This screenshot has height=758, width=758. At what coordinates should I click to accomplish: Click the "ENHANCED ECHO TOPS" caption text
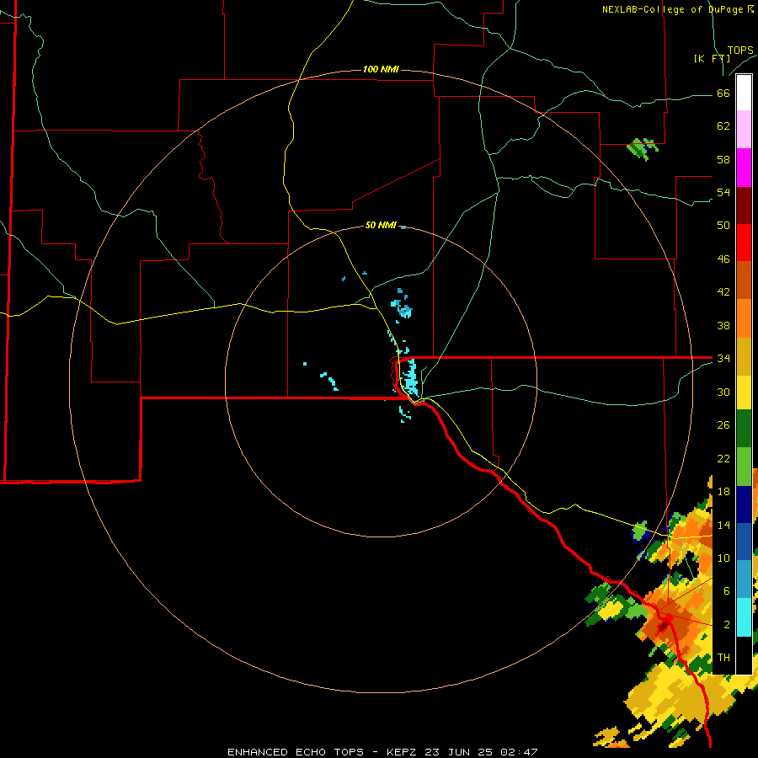296,752
